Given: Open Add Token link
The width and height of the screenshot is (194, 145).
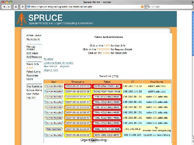Looking at the screenshot, I should click(32, 53).
